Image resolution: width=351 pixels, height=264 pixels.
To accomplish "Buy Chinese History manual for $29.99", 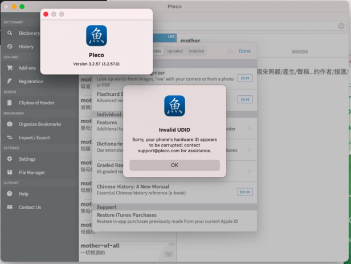I will tap(245, 192).
